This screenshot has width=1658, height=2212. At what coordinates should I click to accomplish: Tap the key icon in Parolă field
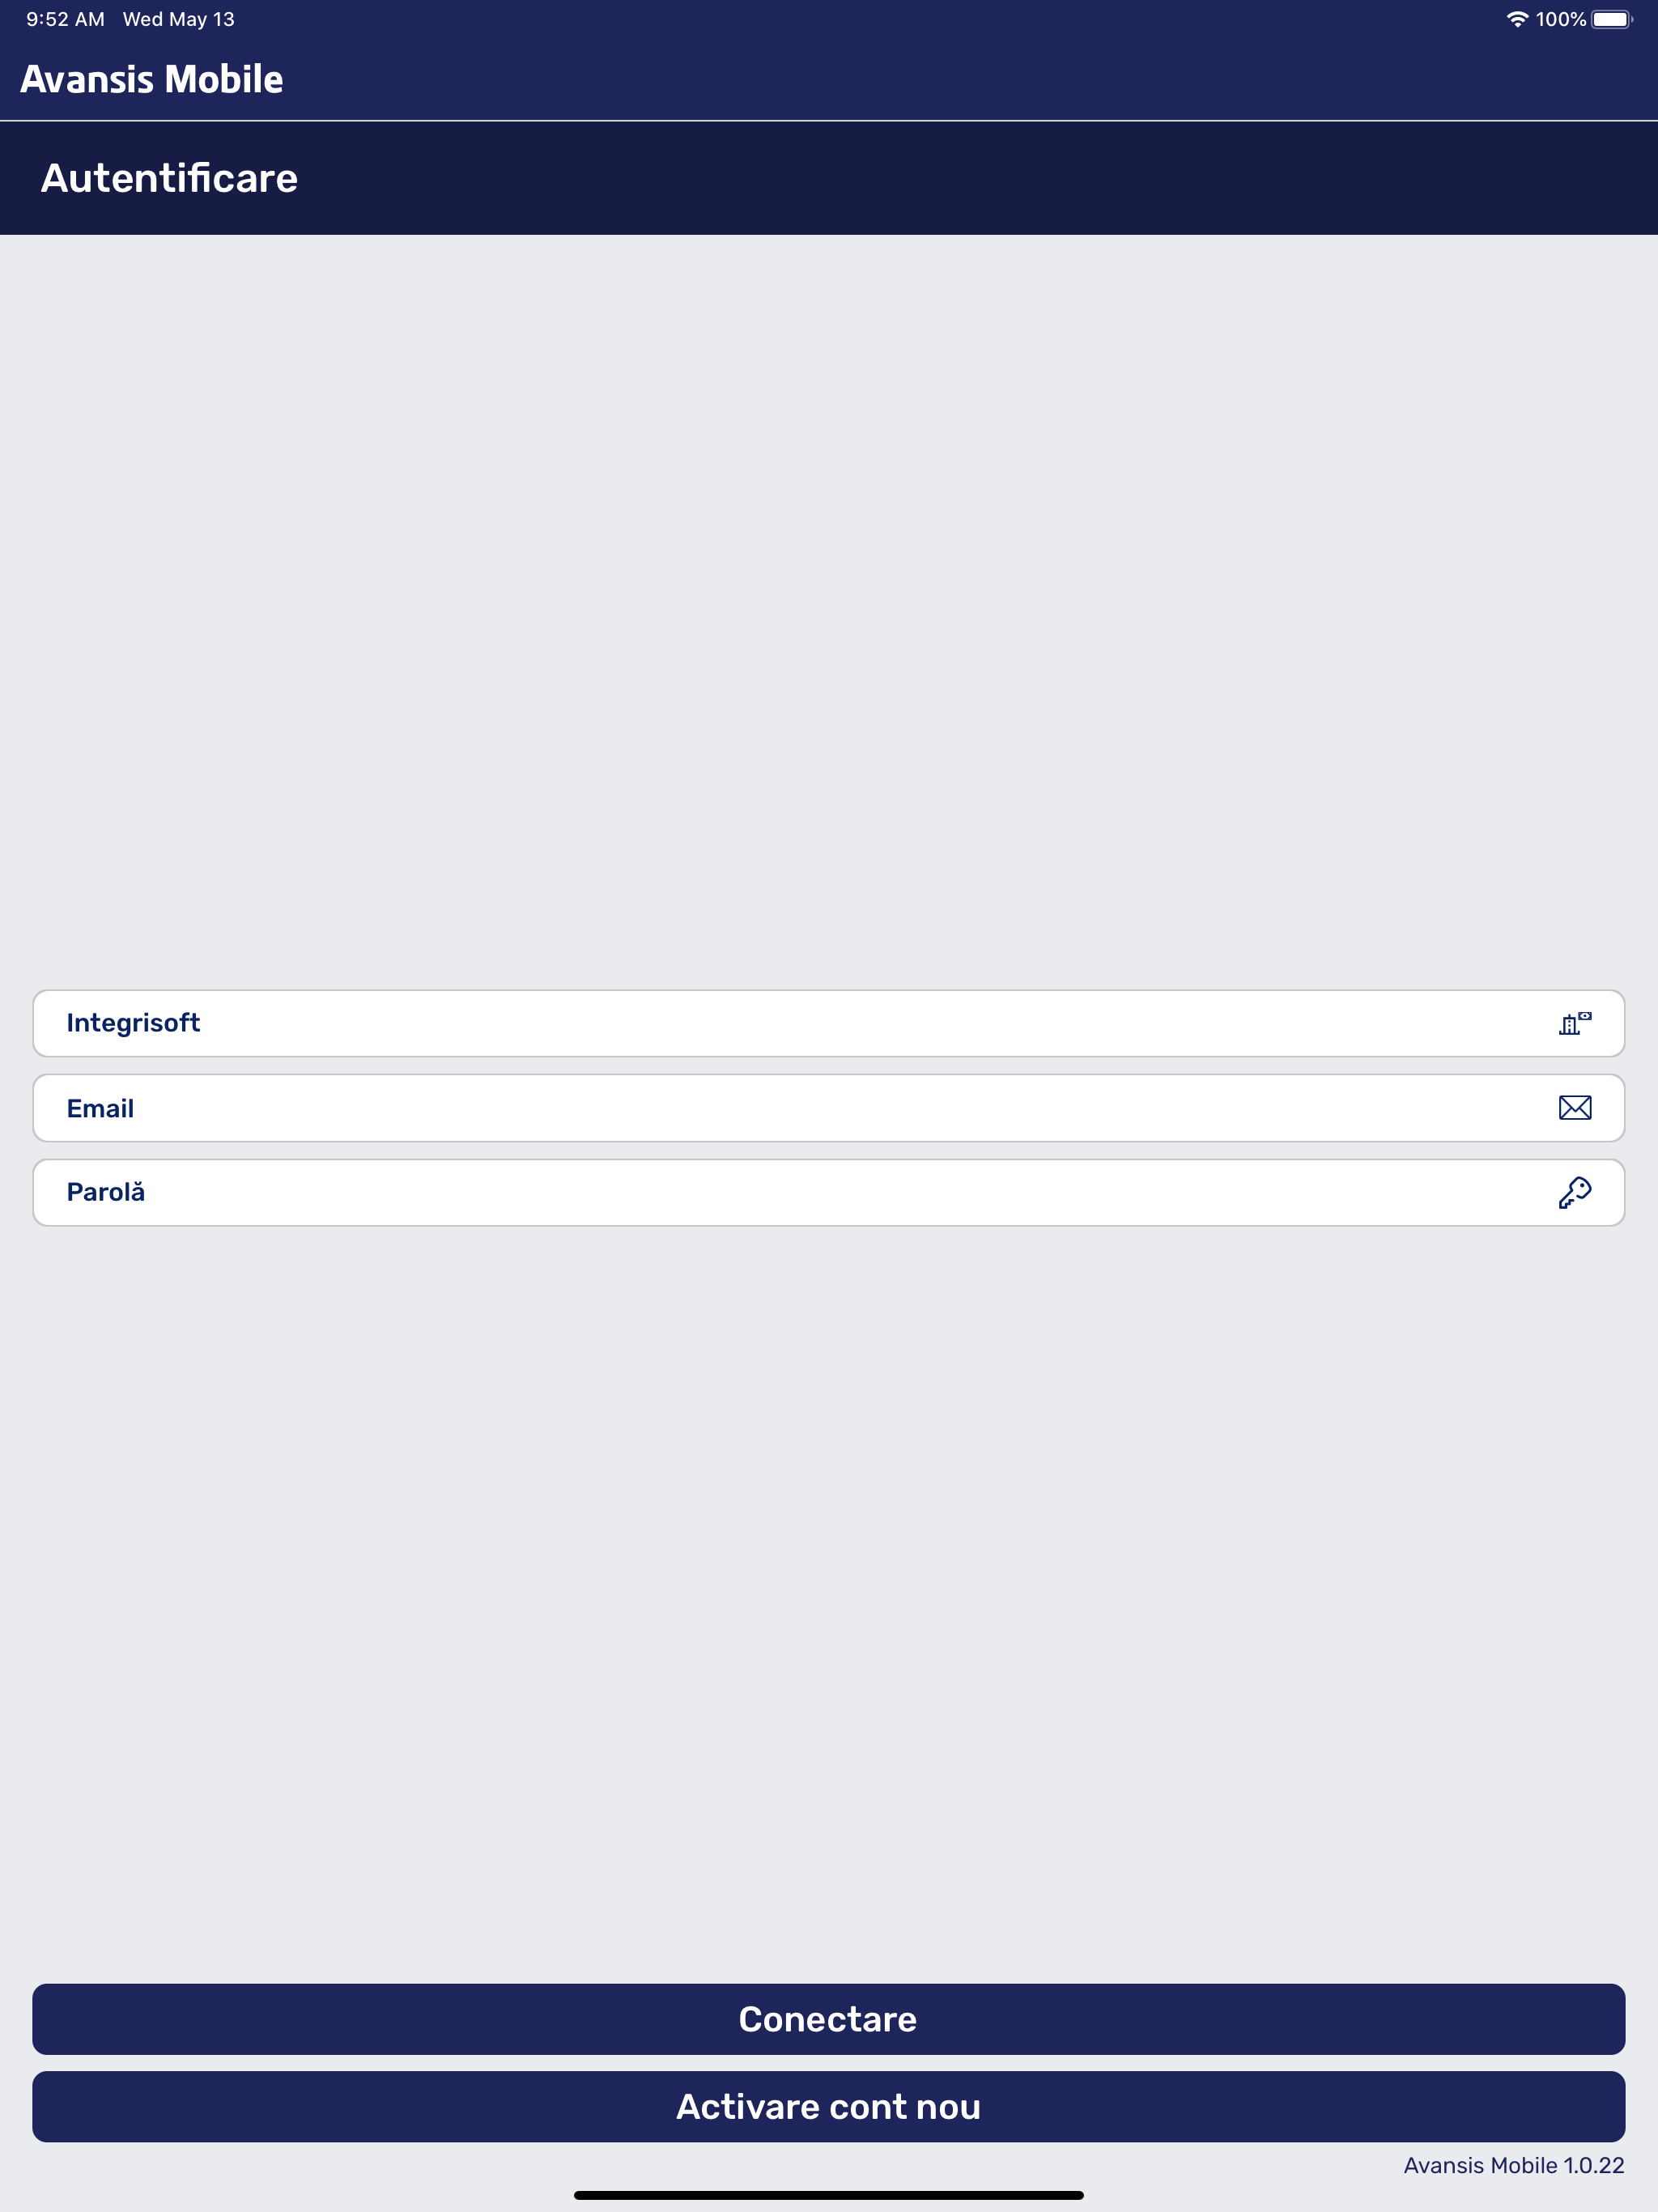coord(1575,1192)
